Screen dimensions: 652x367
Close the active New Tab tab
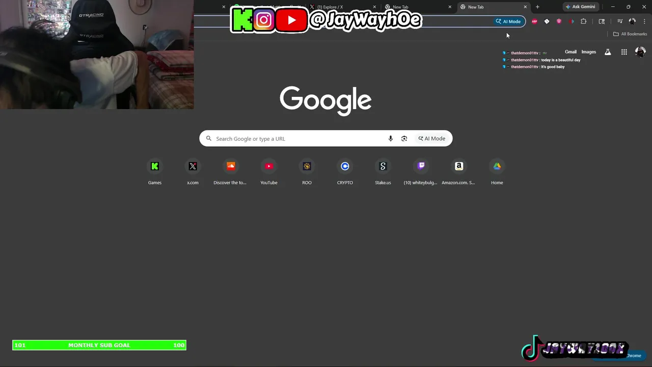[x=525, y=7]
